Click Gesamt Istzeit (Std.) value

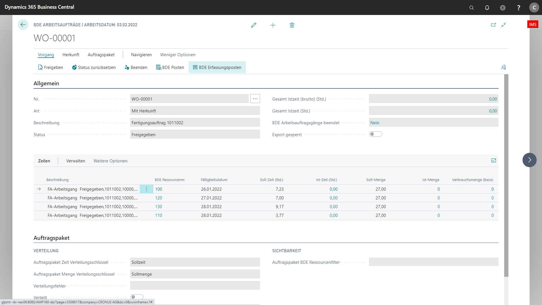click(434, 111)
